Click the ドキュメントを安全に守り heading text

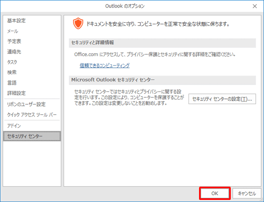click(158, 24)
